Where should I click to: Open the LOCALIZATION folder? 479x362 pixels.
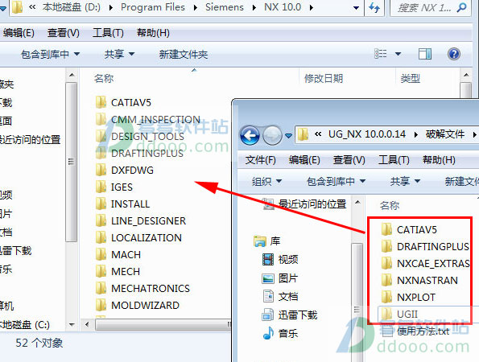pyautogui.click(x=138, y=237)
